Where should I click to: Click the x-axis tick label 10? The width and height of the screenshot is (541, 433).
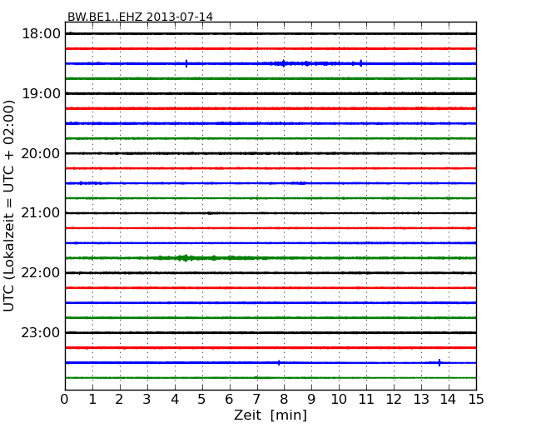[339, 400]
